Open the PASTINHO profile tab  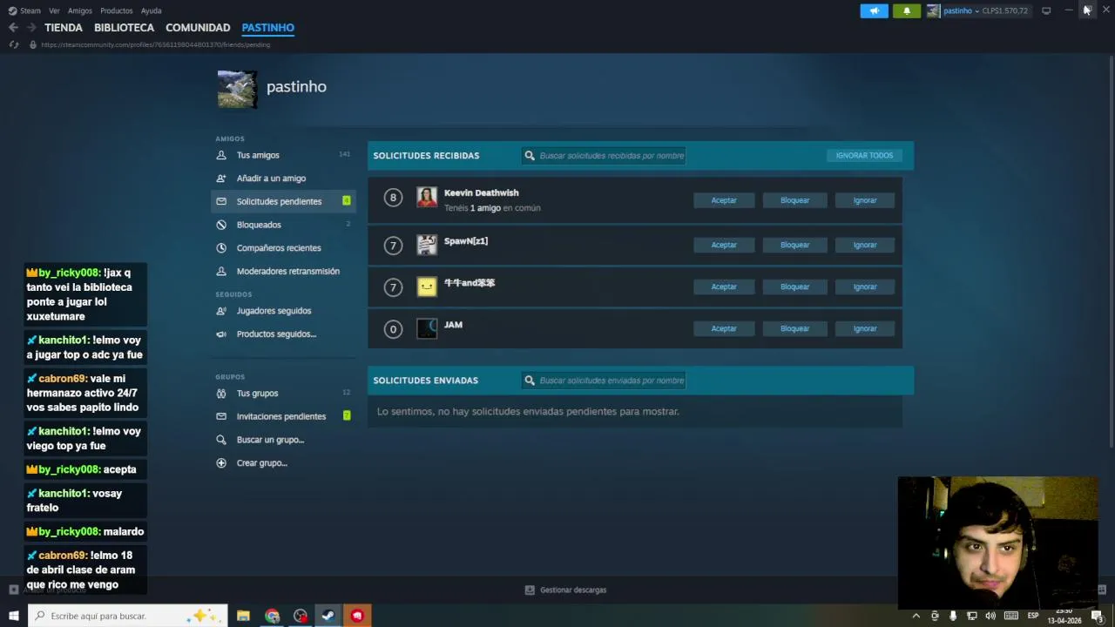(267, 28)
